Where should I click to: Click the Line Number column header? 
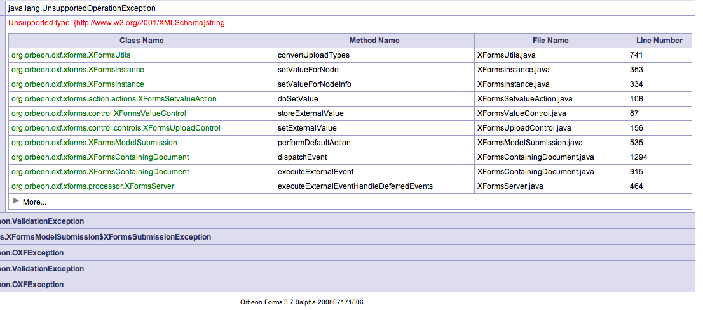659,40
